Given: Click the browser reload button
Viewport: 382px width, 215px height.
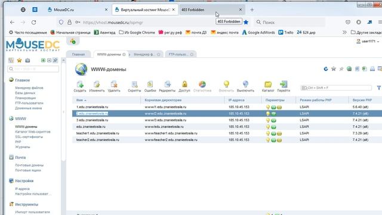Looking at the screenshot, I should (33, 22).
